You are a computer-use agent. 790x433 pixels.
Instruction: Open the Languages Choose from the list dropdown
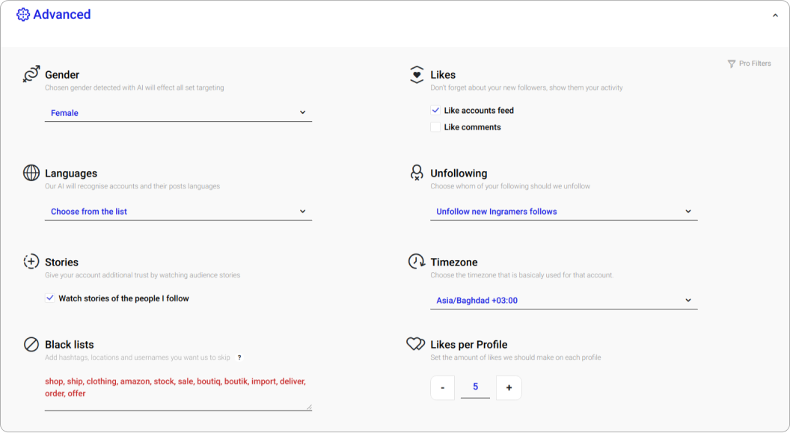pos(178,212)
